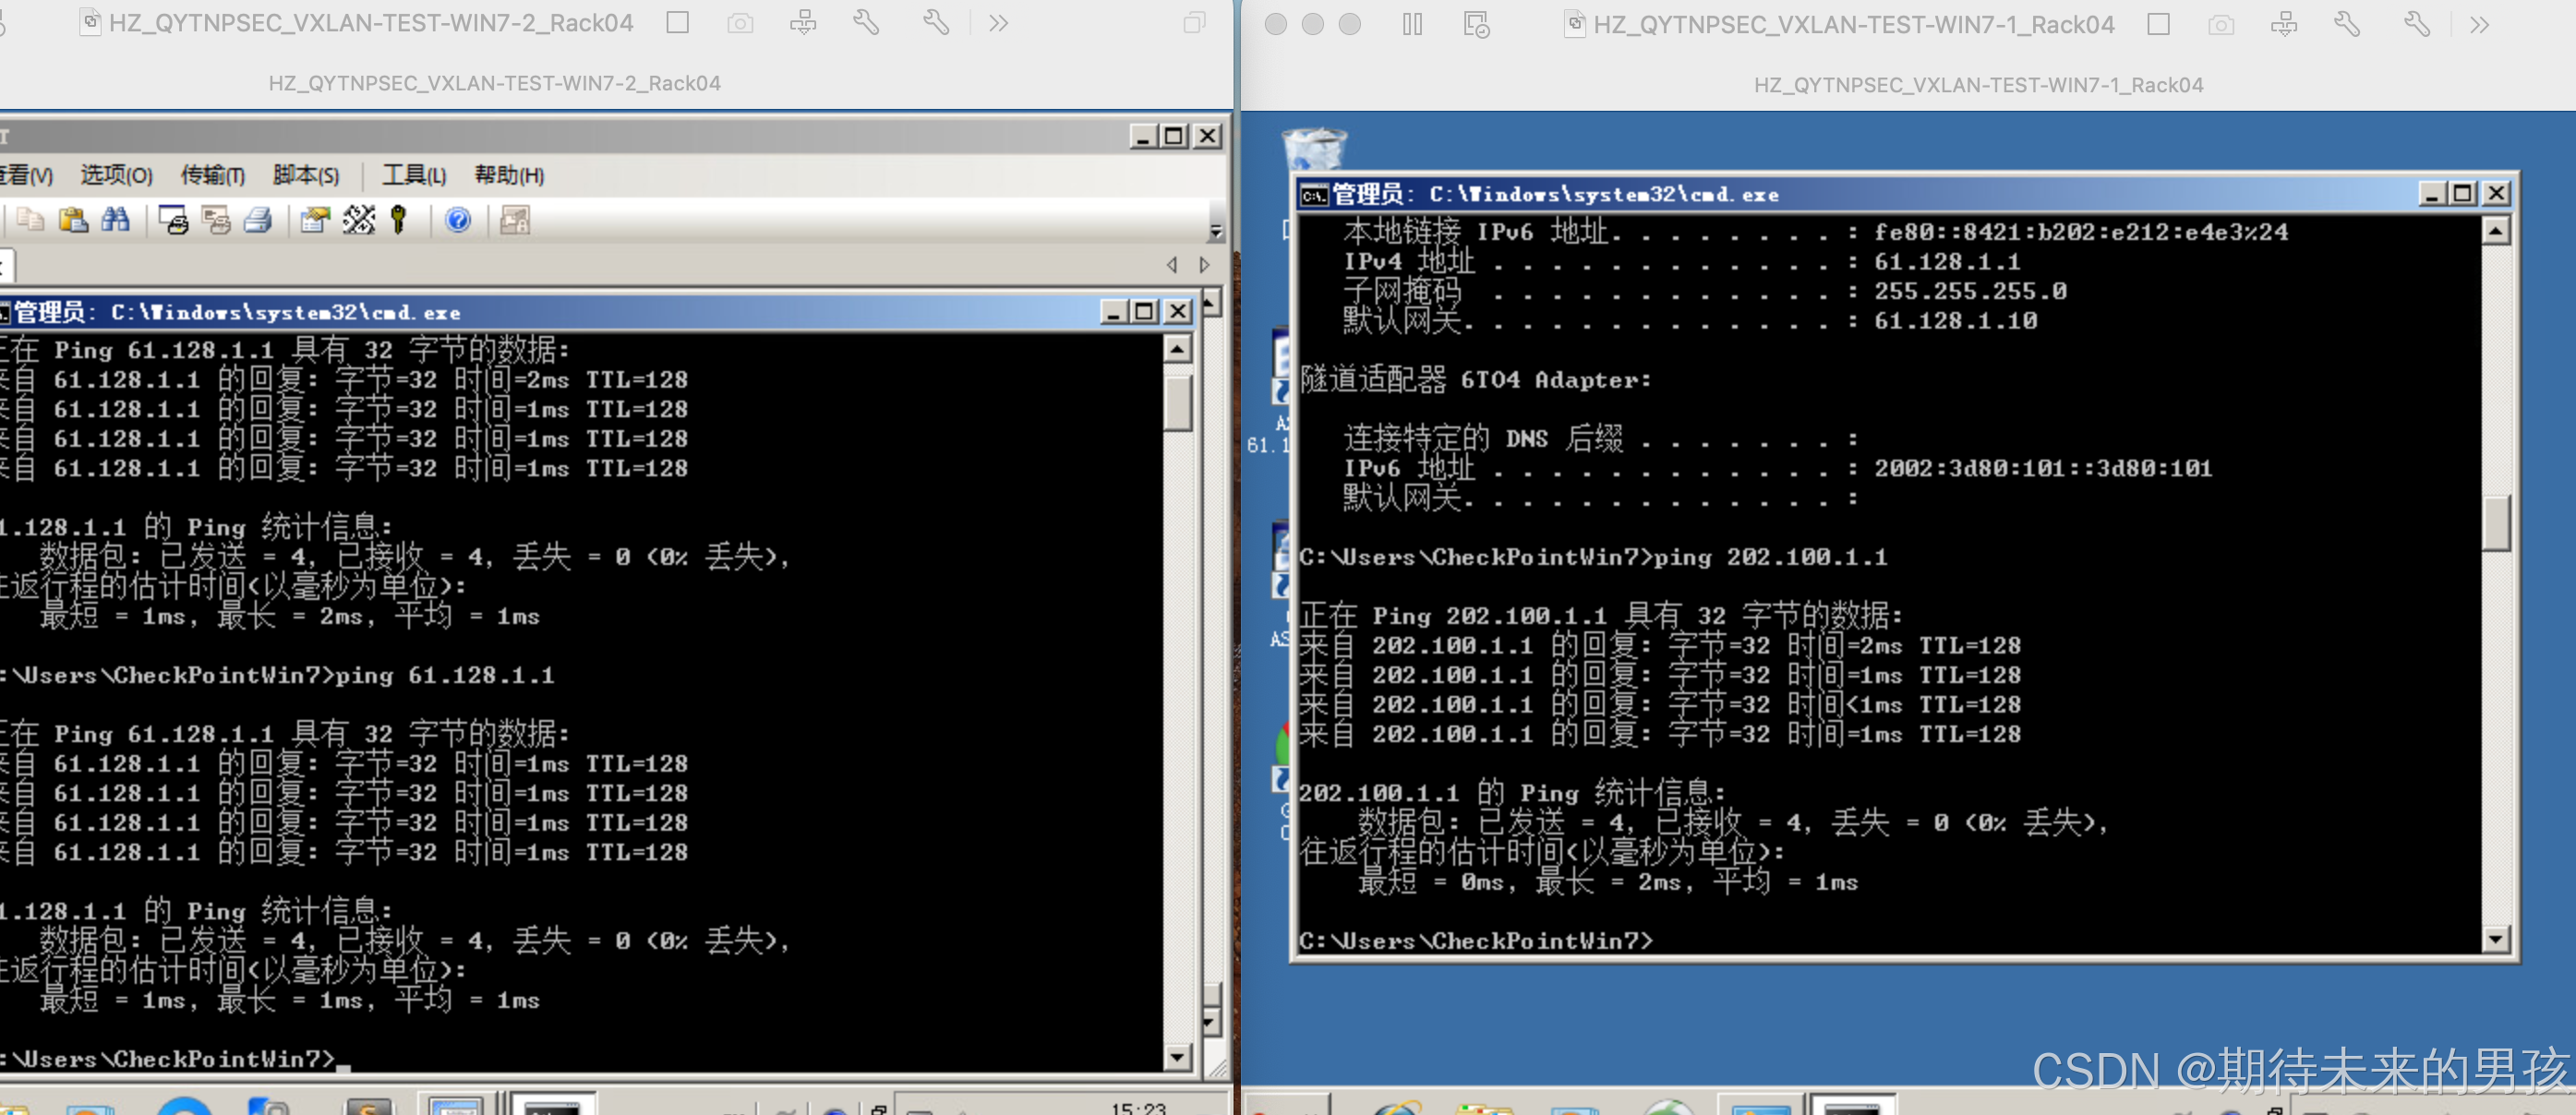
Task: Click the left cmd window's scroll-up arrow
Action: [1178, 349]
